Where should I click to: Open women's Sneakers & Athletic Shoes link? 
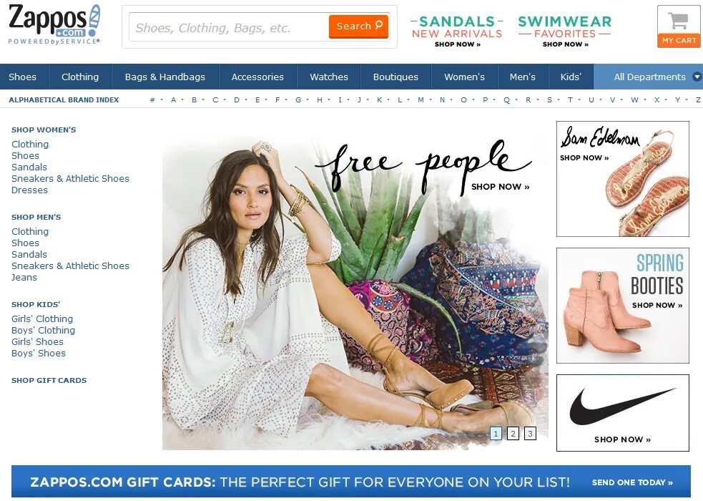coord(70,178)
